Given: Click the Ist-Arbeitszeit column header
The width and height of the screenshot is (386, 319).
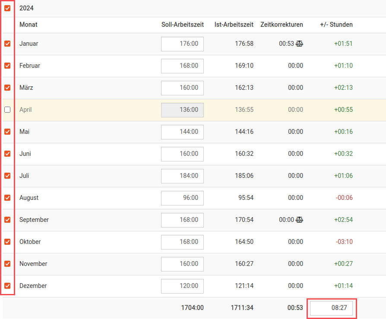Looking at the screenshot, I should [234, 25].
